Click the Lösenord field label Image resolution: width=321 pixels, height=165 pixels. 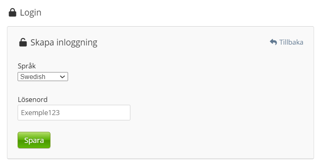33,99
